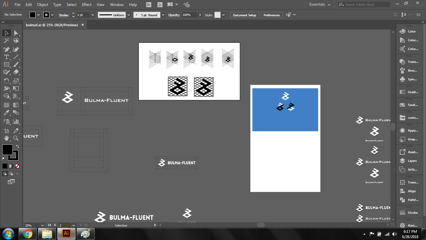The height and width of the screenshot is (240, 426).
Task: Pick the Rectangle tool
Action: [6, 64]
